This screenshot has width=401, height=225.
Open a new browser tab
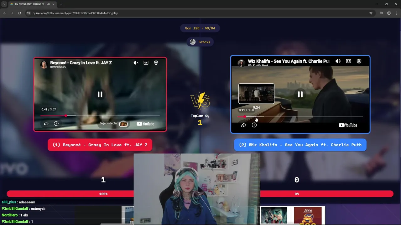click(61, 4)
